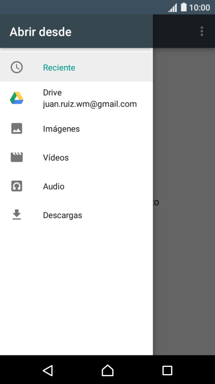215x384 pixels.
Task: Tap the juan.ruiz.wm@gmail.com account text
Action: coord(90,104)
